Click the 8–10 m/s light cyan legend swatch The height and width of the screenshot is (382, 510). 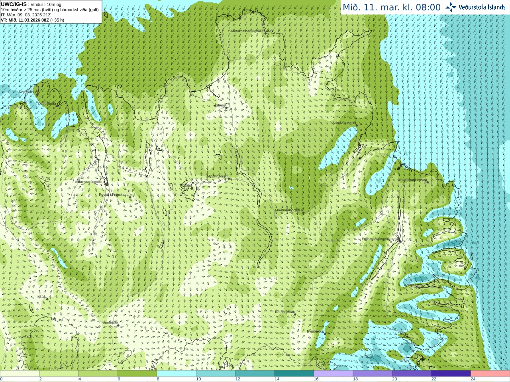[177, 374]
